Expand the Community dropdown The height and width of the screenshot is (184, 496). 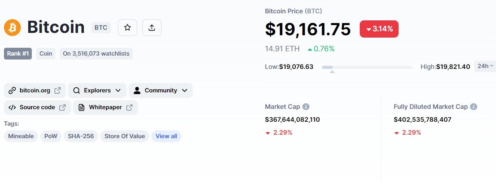[161, 90]
